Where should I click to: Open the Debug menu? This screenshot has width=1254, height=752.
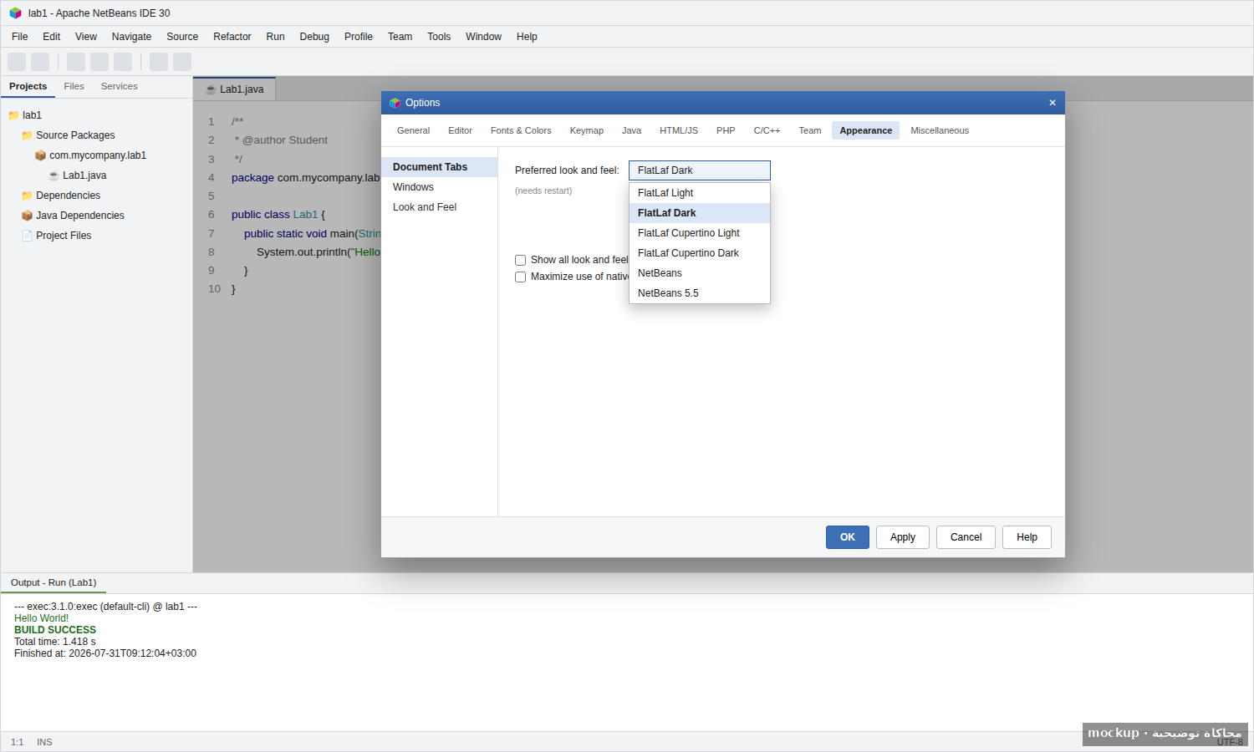point(314,37)
